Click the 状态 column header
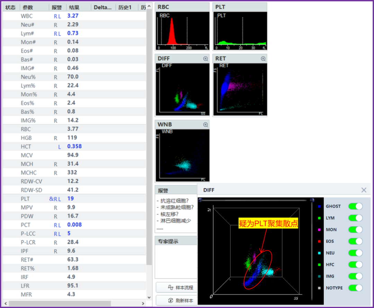374x308 pixels. coord(10,7)
